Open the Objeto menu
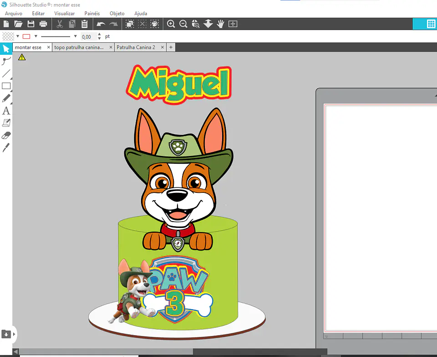The width and height of the screenshot is (437, 357). pyautogui.click(x=117, y=13)
